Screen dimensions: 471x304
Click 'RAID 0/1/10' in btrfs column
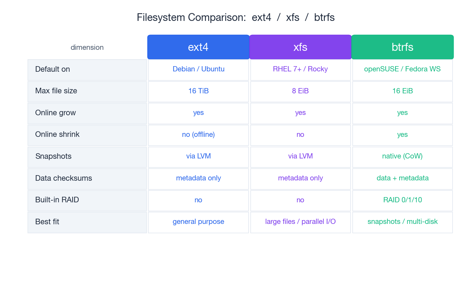click(402, 200)
